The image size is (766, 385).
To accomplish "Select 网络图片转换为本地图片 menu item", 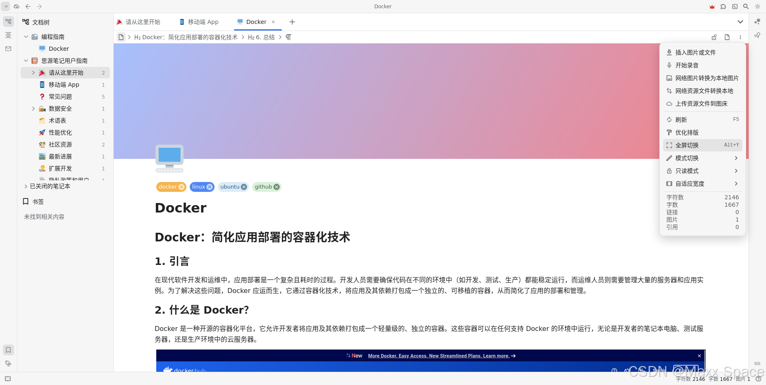I will pyautogui.click(x=703, y=78).
